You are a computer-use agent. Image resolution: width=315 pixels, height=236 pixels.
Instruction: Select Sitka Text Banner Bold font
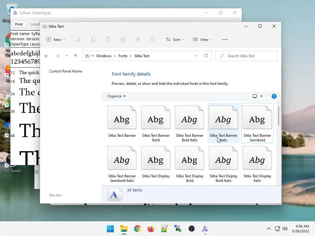click(156, 124)
